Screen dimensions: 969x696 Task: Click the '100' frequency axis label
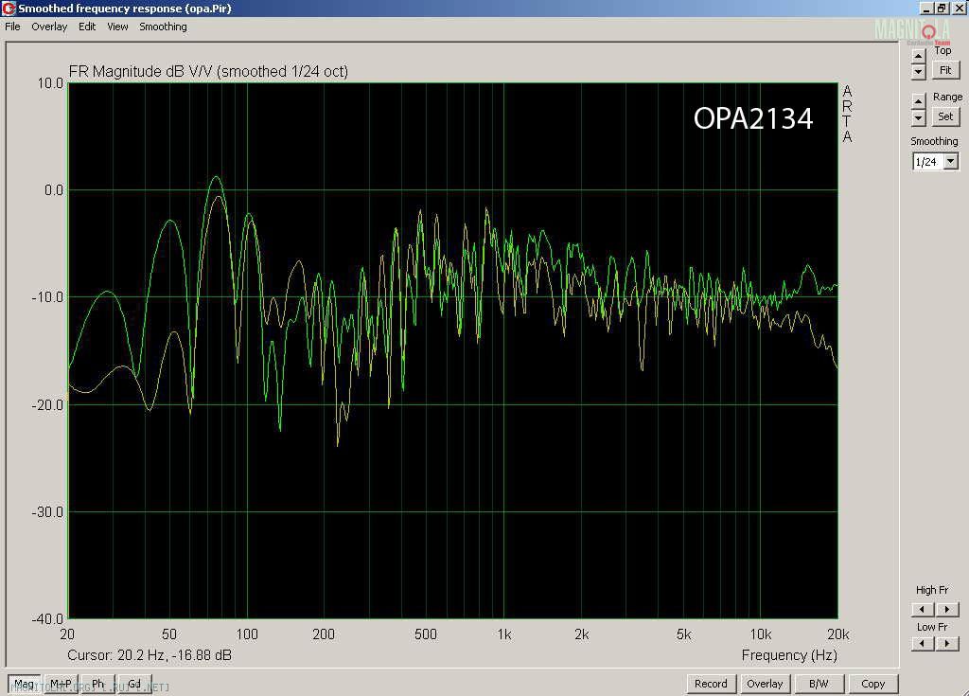(x=247, y=634)
